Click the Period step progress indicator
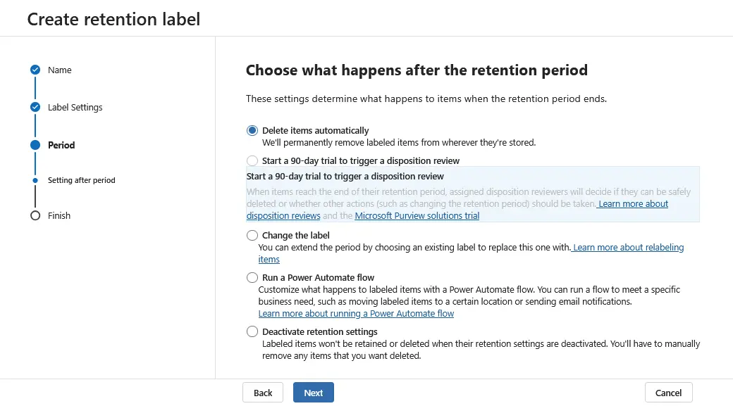733x406 pixels. coord(35,145)
